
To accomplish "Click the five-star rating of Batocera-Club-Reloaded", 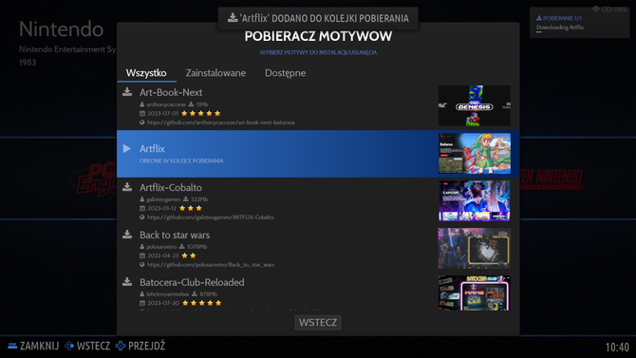I will [201, 303].
